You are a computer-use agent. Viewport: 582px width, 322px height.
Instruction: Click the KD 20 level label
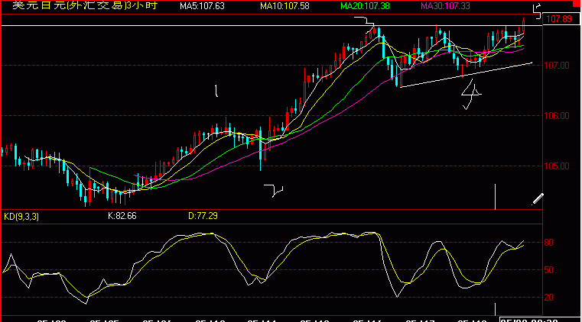click(x=548, y=298)
